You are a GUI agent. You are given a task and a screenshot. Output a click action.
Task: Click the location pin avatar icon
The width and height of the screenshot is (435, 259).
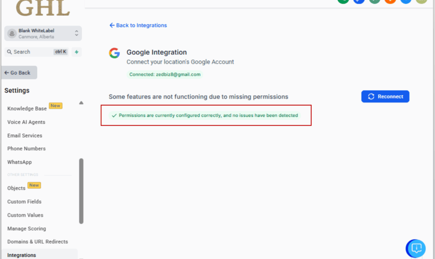[12, 34]
